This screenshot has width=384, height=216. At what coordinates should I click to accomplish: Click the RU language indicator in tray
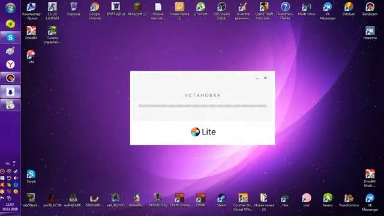coord(8,163)
